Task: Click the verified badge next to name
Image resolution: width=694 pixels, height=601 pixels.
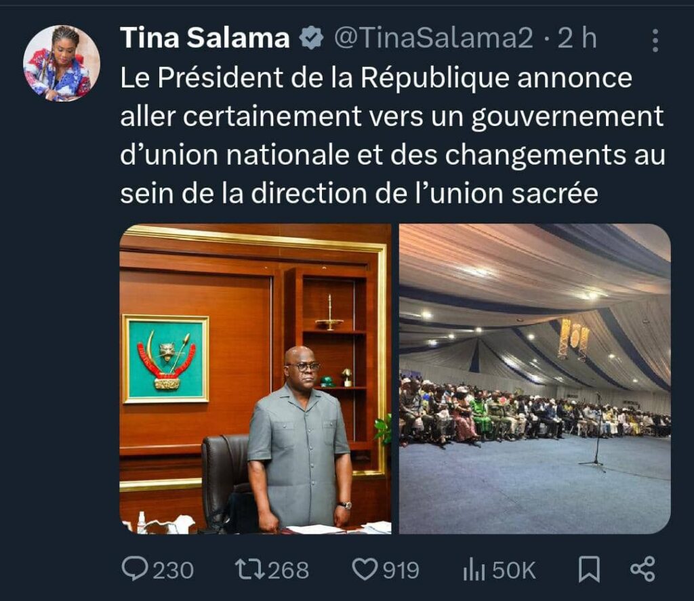Action: click(x=311, y=38)
